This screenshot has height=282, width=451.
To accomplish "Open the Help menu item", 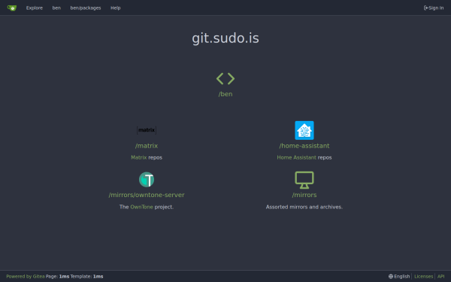I will point(115,8).
